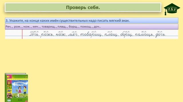Click the handwritten word 'дочь'
The image size is (183, 102).
click(x=160, y=35)
